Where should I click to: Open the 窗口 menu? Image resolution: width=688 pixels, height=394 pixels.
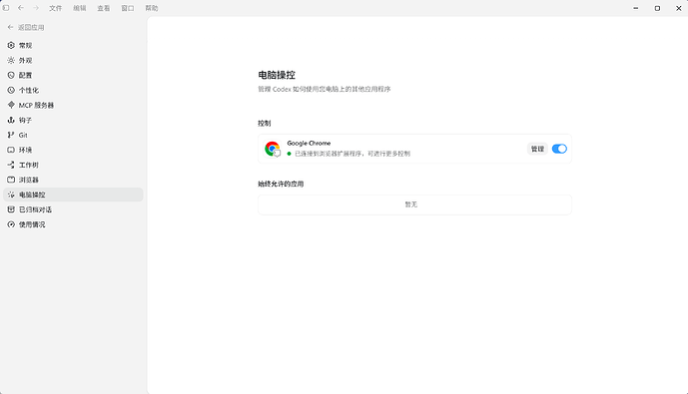click(x=128, y=8)
